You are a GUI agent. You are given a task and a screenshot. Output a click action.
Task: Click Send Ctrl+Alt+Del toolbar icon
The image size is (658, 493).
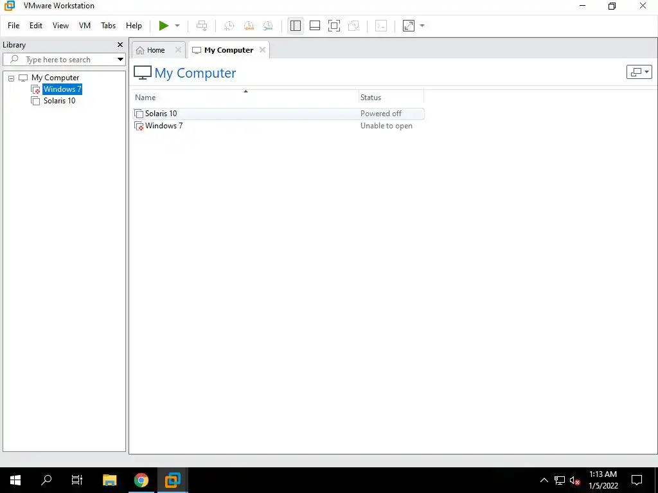pyautogui.click(x=202, y=26)
